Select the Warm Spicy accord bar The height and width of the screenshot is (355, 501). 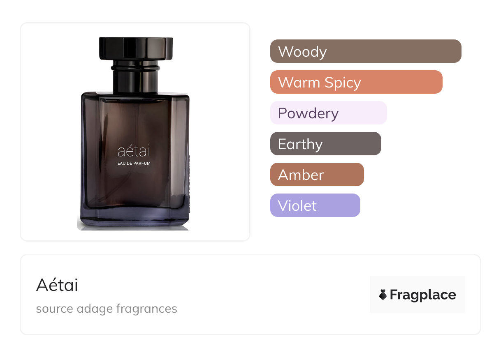356,82
